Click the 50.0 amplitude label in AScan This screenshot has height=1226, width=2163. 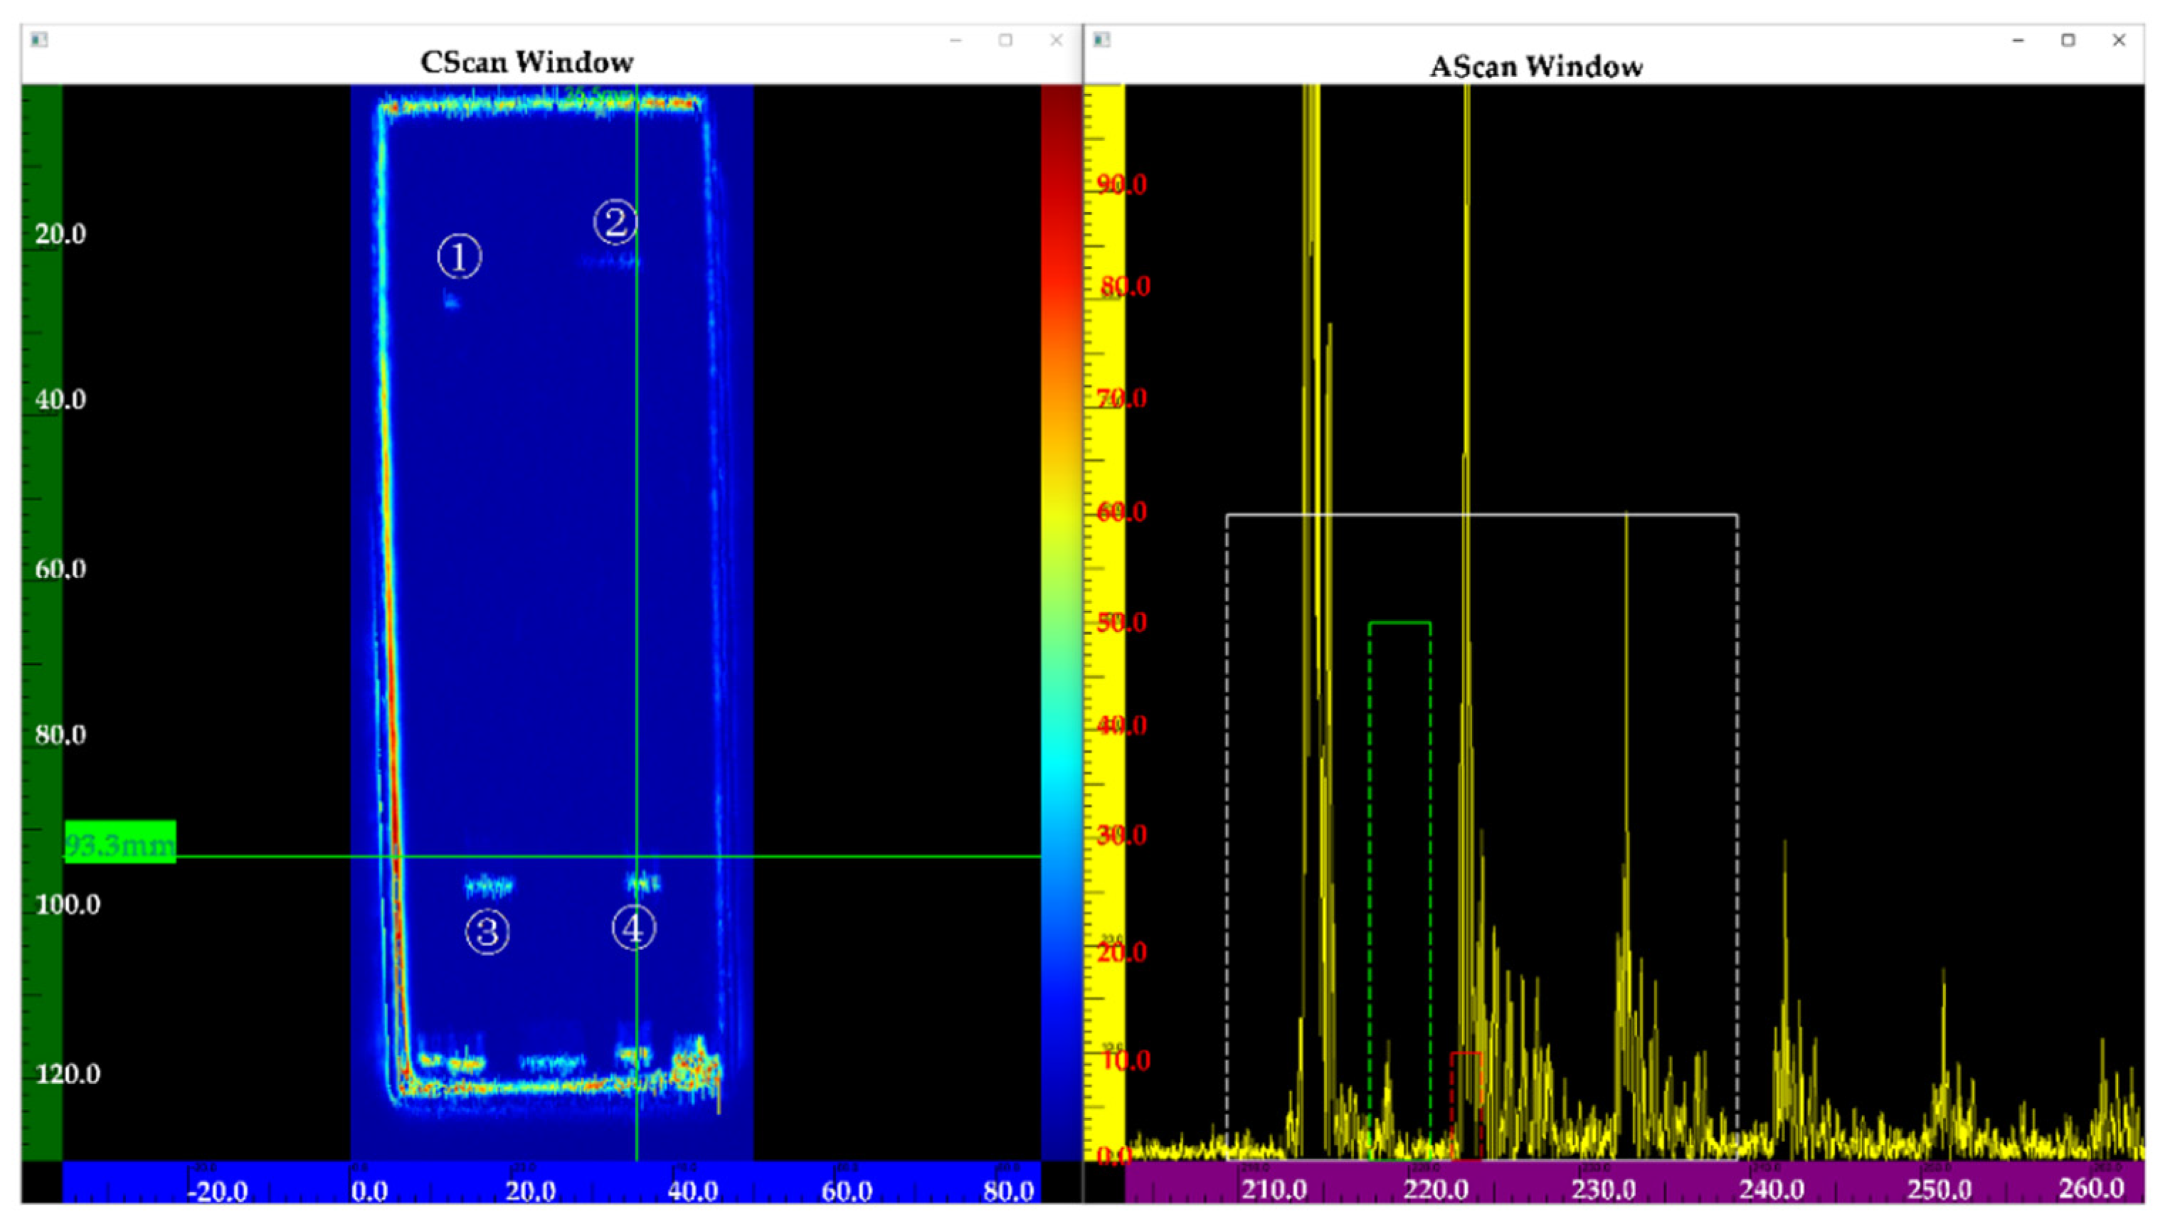[x=1123, y=622]
